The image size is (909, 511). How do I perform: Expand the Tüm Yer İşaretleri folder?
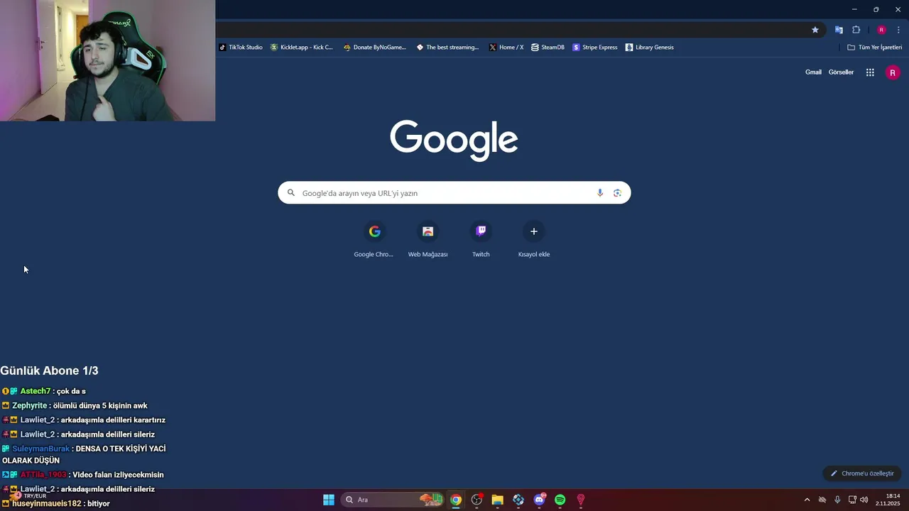pyautogui.click(x=875, y=48)
